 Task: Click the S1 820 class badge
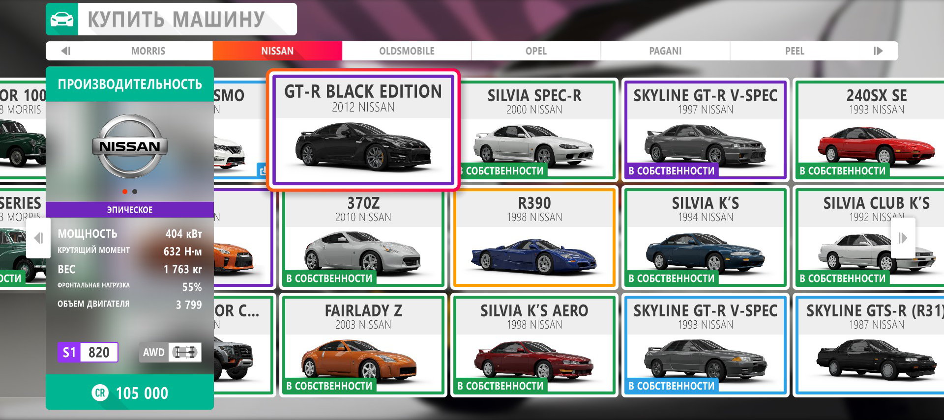88,352
